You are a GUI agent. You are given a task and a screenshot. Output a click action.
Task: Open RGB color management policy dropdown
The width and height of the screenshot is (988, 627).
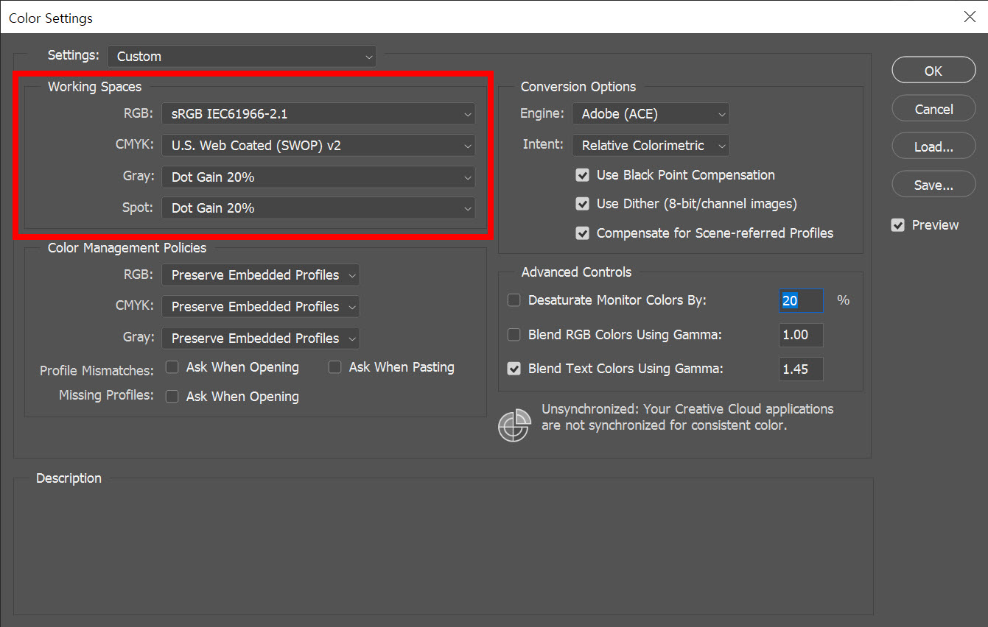point(261,275)
